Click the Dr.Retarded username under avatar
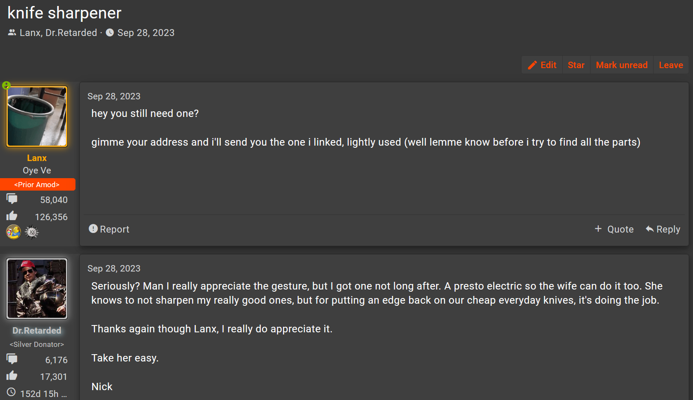This screenshot has width=693, height=400. pos(37,331)
